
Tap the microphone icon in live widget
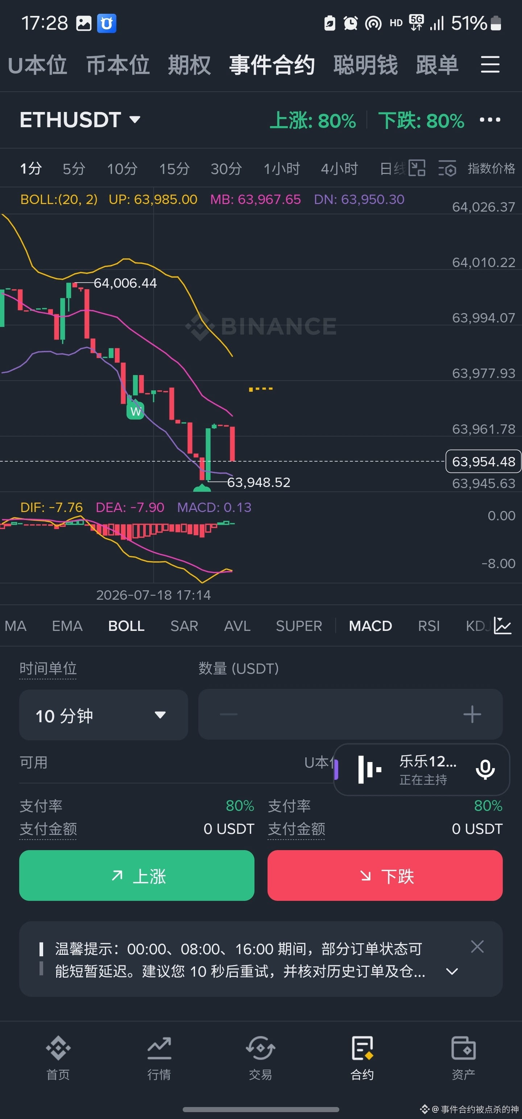(x=485, y=770)
